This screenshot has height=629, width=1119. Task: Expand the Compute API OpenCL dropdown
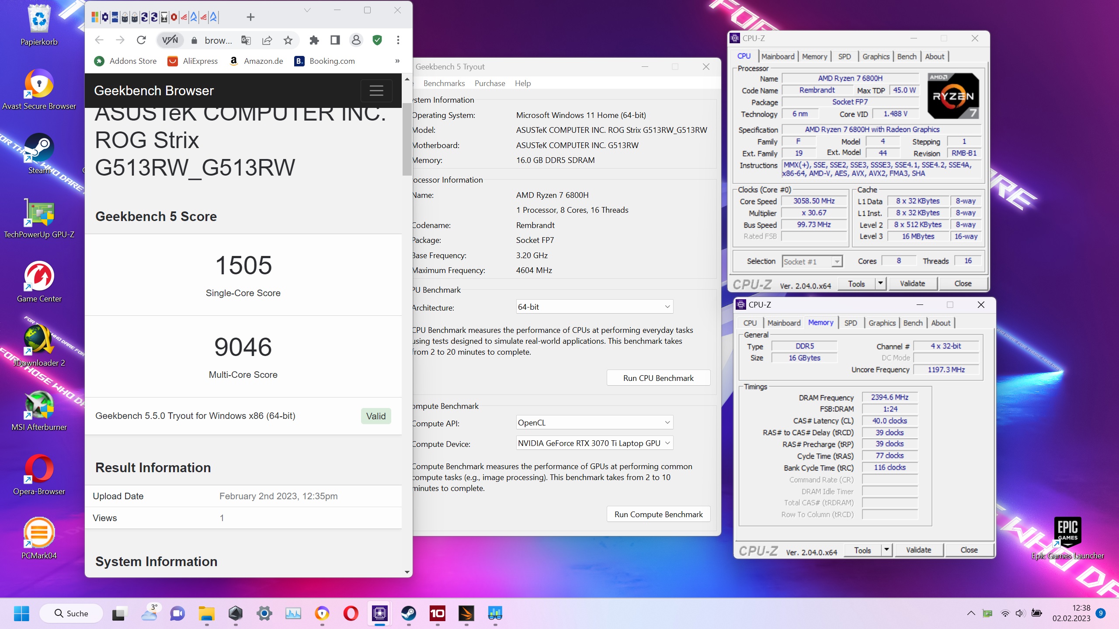click(x=594, y=422)
